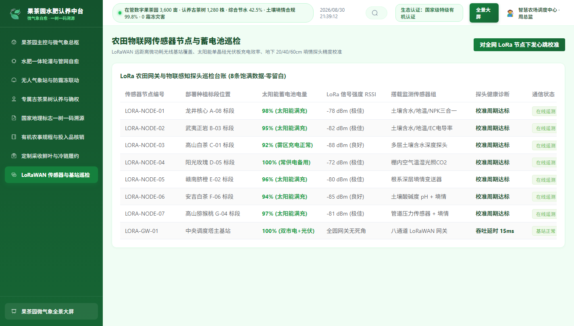Select 国家地理标志一树一码溯源 in sidebar
The height and width of the screenshot is (326, 574).
tap(51, 118)
